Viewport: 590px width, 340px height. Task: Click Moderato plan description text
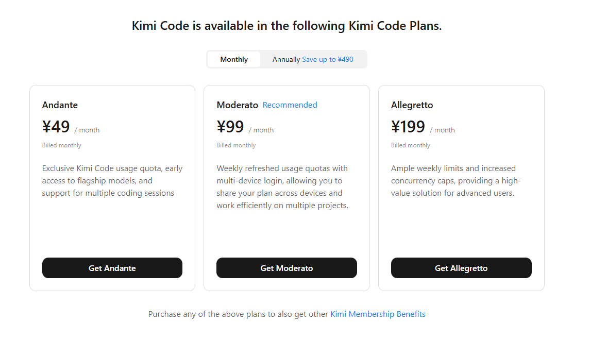282,187
